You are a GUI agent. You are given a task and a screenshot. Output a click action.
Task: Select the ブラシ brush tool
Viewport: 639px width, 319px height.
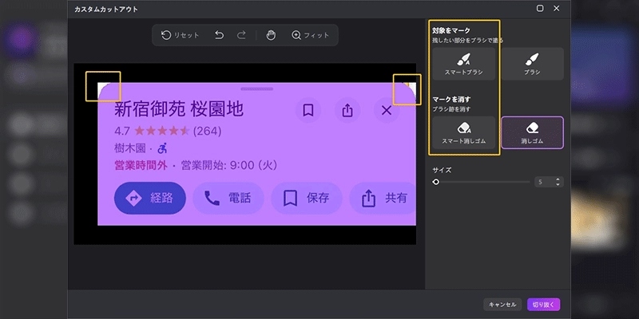532,64
